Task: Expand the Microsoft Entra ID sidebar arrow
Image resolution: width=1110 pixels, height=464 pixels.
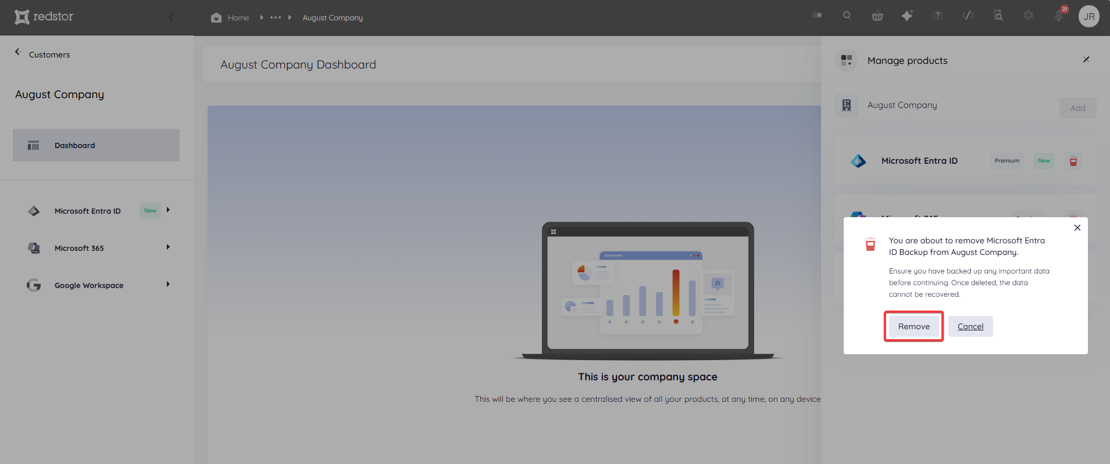Action: [x=168, y=210]
